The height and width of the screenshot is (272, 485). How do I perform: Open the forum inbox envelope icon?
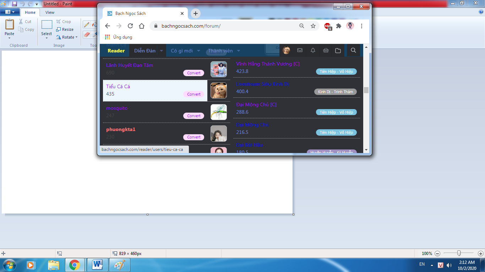click(x=300, y=51)
